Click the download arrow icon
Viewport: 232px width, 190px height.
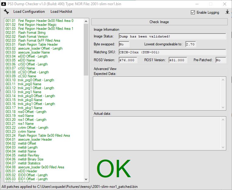[x=227, y=12]
